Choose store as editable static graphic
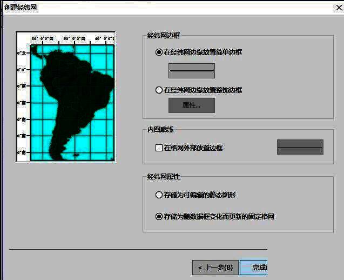 pos(159,195)
